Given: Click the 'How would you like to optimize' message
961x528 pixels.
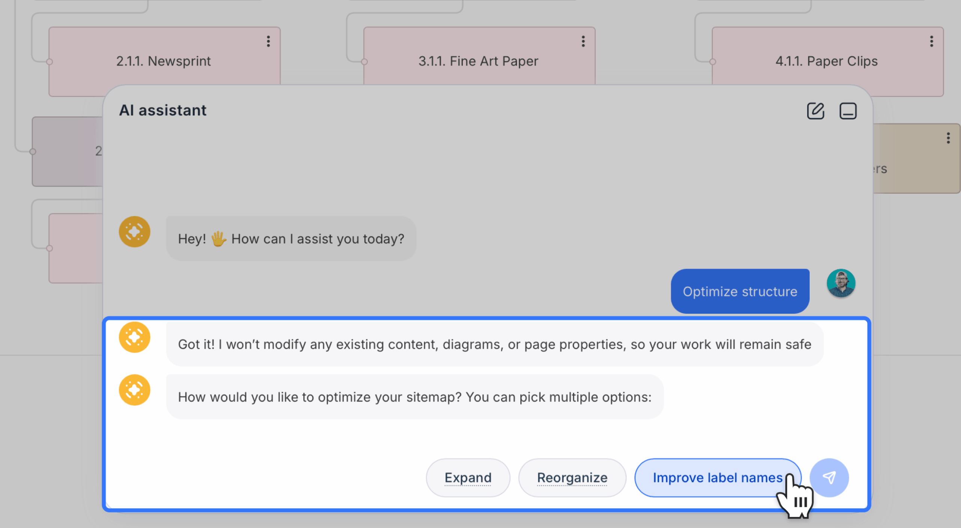Looking at the screenshot, I should pos(415,397).
